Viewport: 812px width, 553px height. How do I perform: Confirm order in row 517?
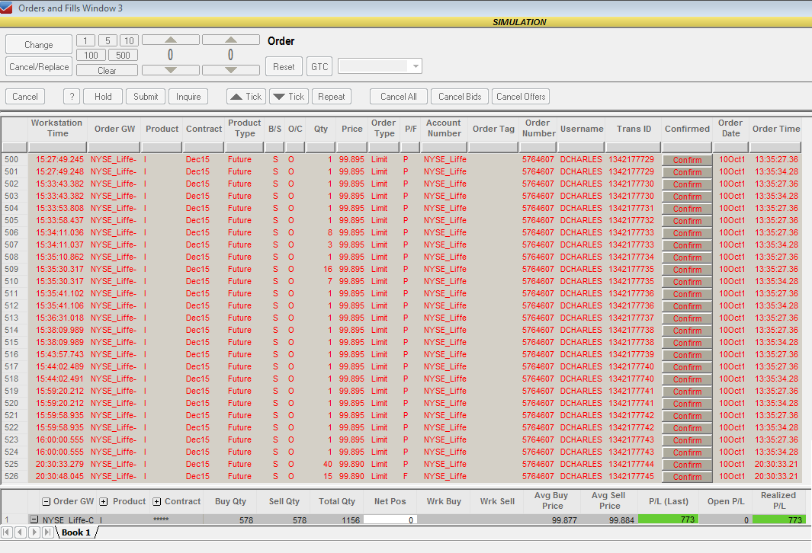click(687, 367)
